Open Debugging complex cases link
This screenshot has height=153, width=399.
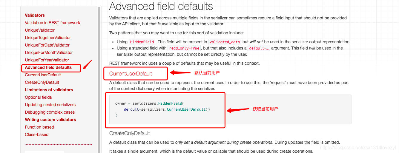tap(50, 112)
